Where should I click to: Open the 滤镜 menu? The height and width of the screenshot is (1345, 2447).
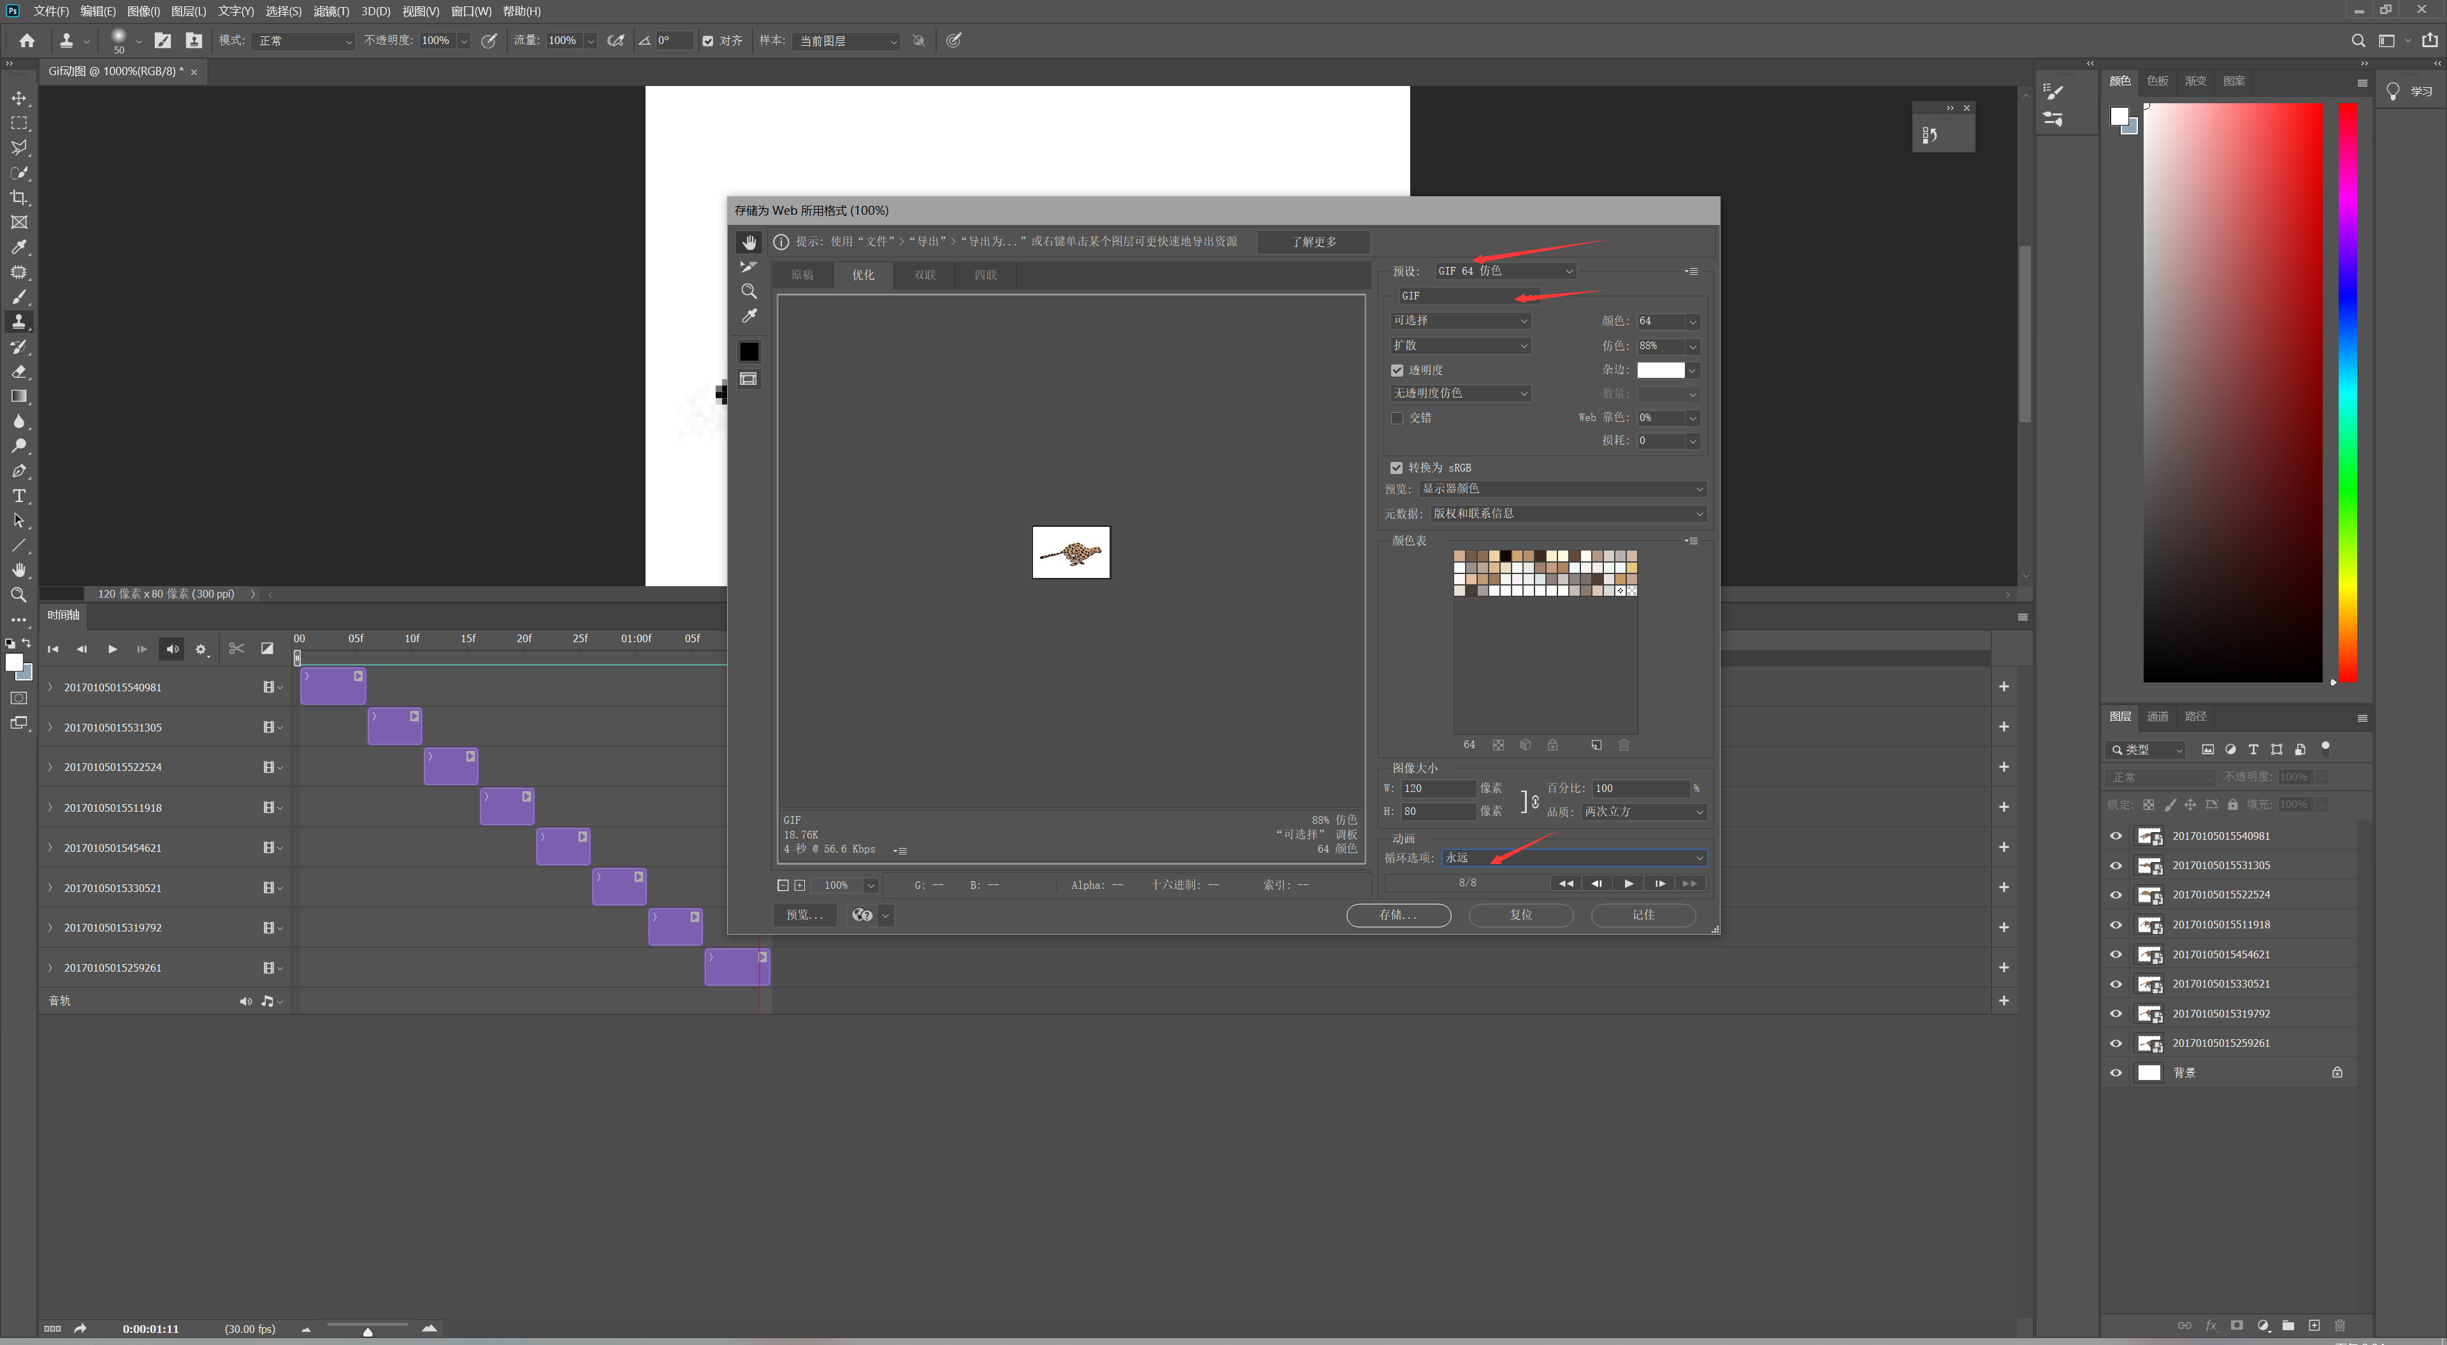point(331,11)
